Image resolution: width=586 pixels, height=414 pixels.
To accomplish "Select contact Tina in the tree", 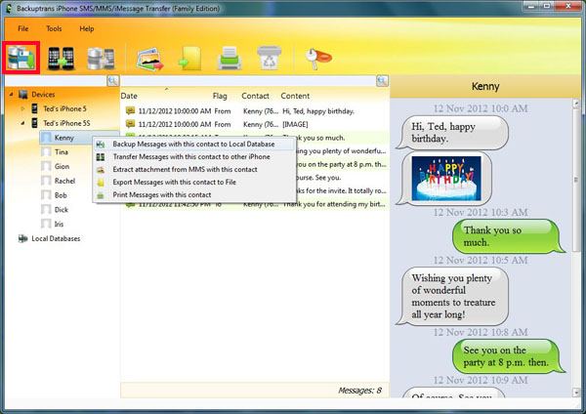I will pyautogui.click(x=62, y=152).
